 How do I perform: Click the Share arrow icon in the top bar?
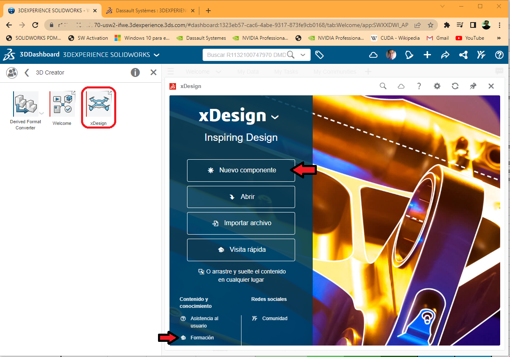click(x=445, y=55)
